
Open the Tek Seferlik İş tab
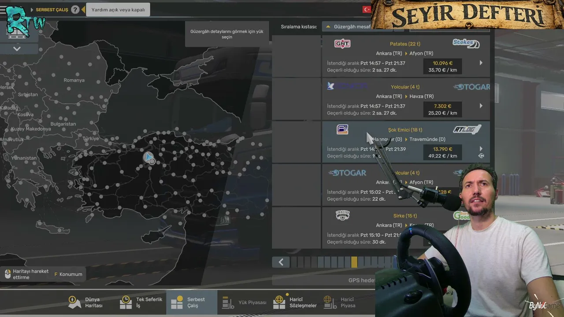click(141, 302)
